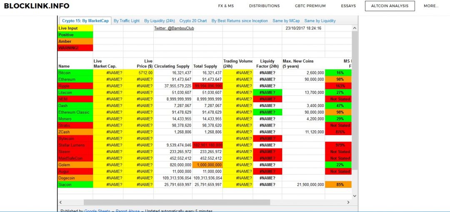Open the Distributions page
The width and height of the screenshot is (450, 212).
point(264,6)
